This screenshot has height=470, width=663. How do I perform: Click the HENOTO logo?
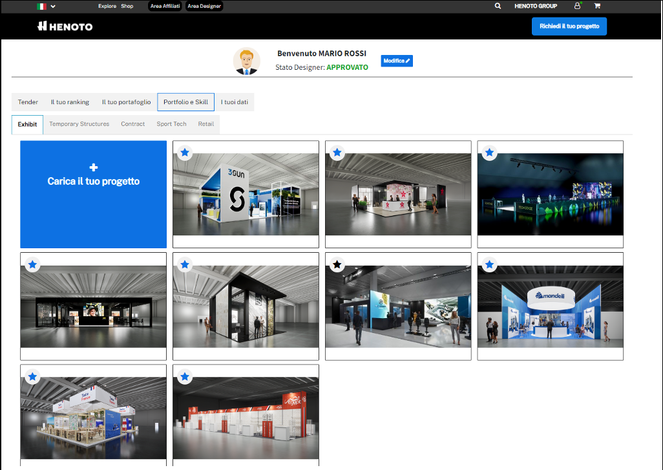click(65, 27)
